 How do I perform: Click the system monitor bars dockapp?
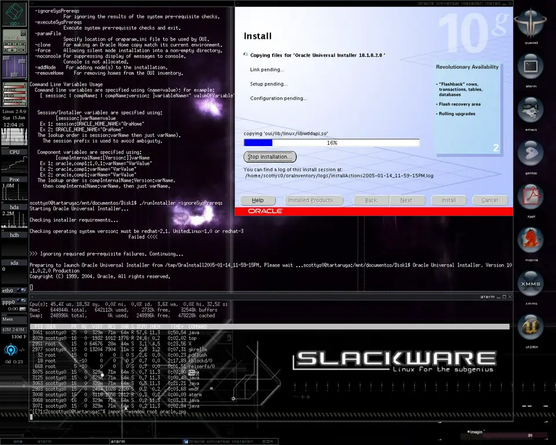pyautogui.click(x=14, y=94)
